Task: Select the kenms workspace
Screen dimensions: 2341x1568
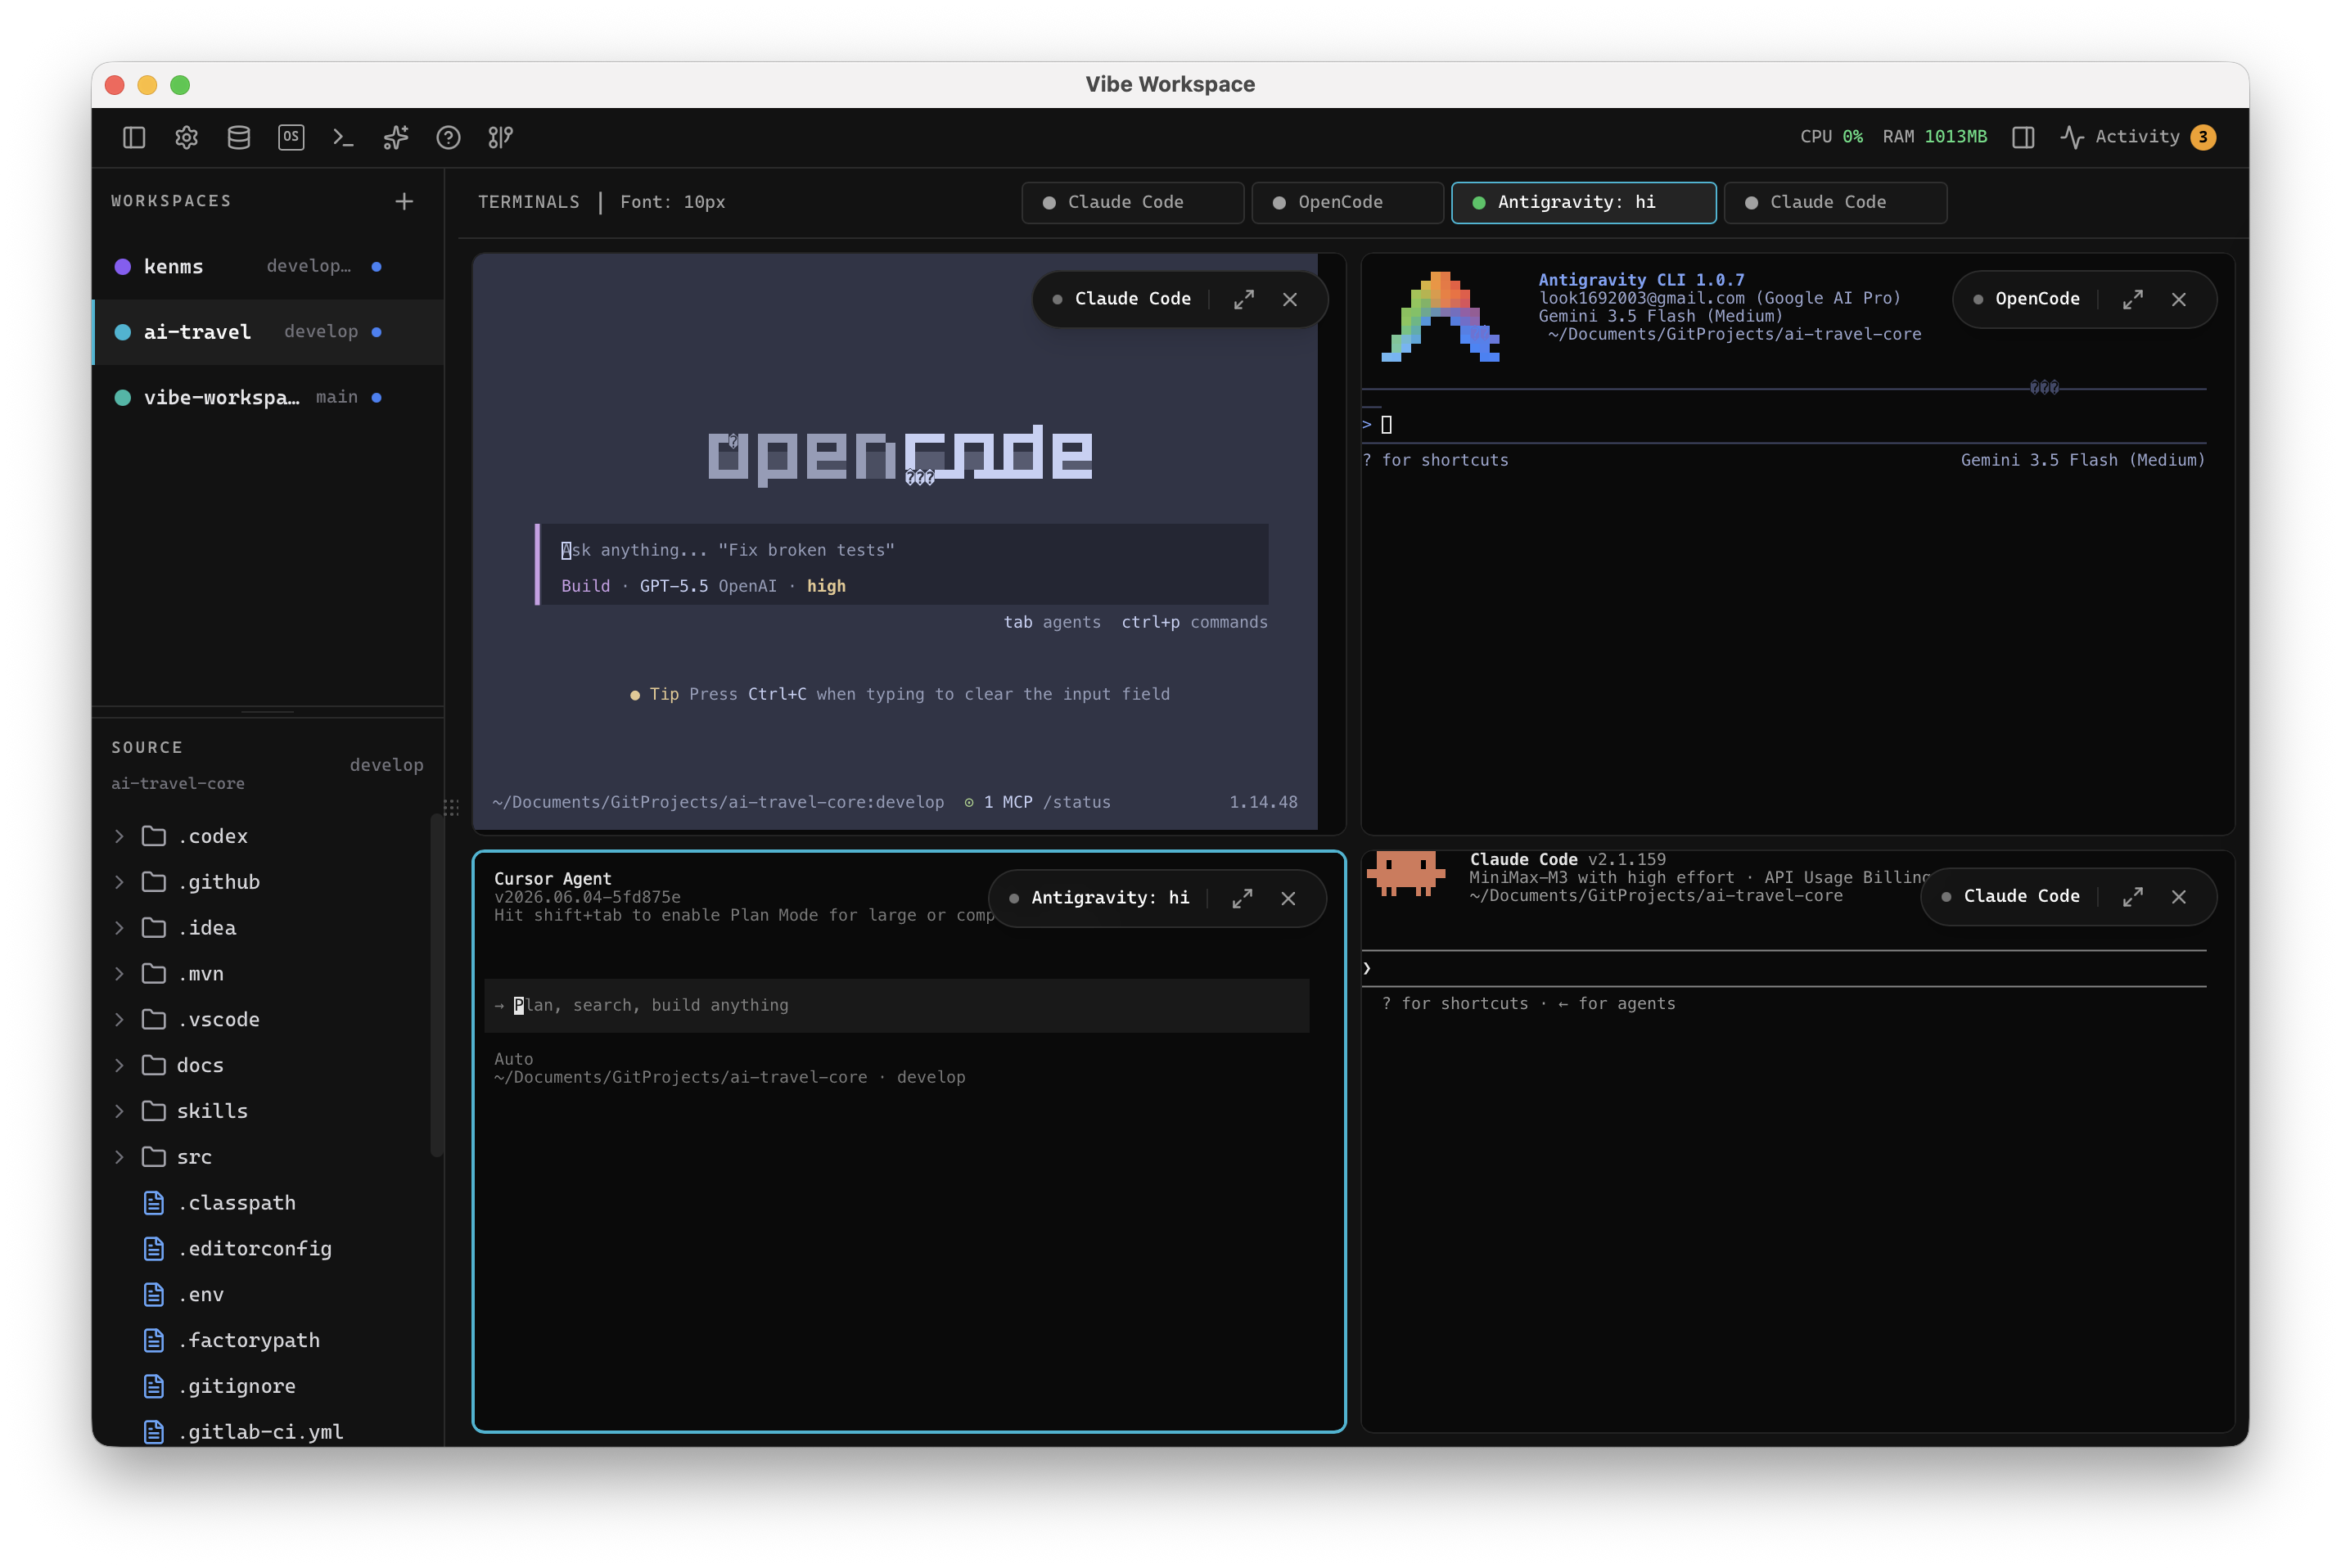Action: (268, 266)
